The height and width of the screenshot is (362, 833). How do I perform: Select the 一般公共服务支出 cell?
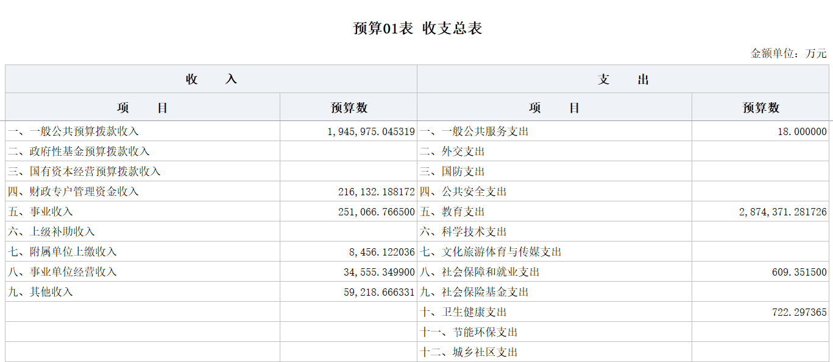point(474,131)
